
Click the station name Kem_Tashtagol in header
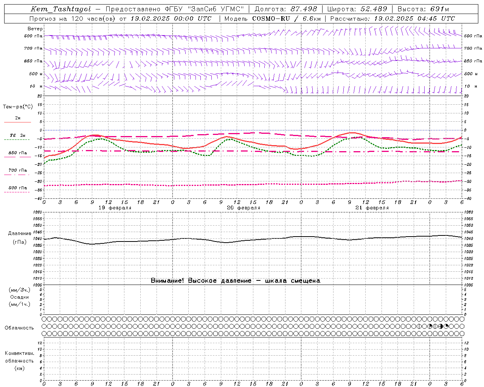point(60,9)
